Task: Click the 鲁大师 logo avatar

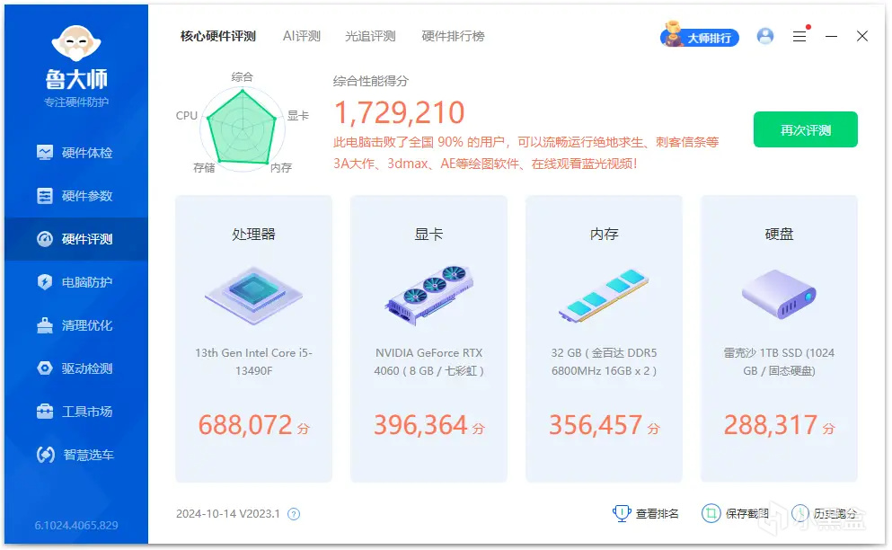Action: (x=76, y=44)
